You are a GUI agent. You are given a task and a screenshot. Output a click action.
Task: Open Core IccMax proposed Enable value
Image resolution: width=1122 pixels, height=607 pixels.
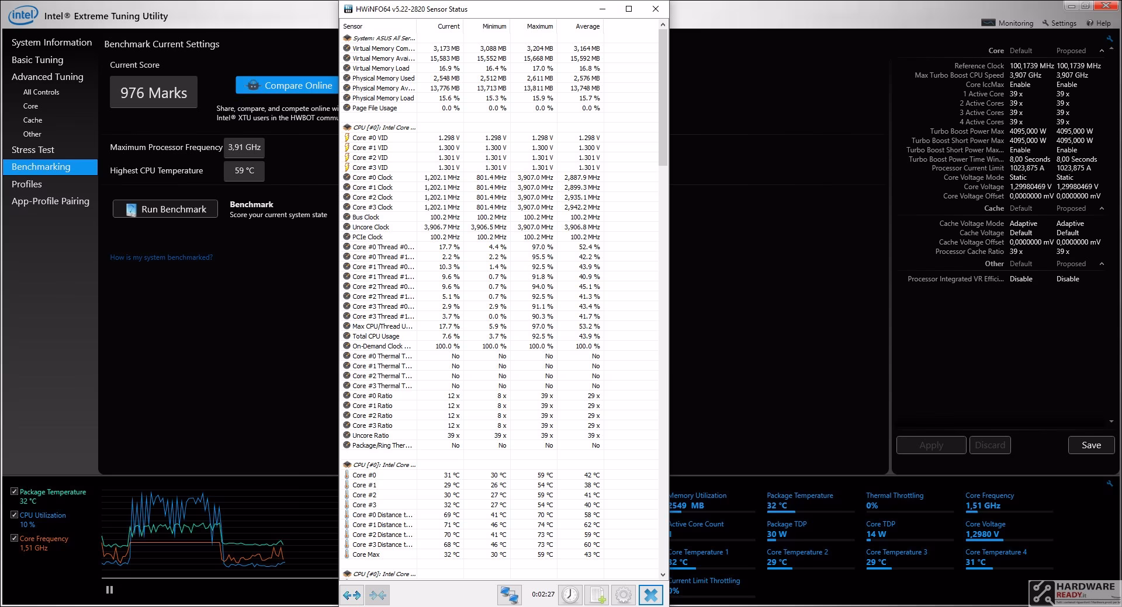tap(1066, 85)
